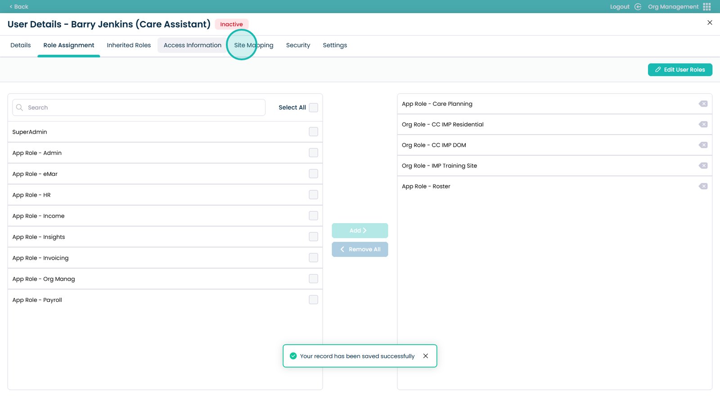
Task: Delete the Org Role - CC IMP DOM entry
Action: [x=703, y=145]
